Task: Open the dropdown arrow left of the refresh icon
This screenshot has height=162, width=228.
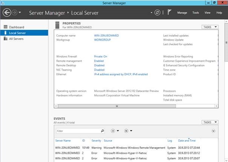Action: [151, 13]
